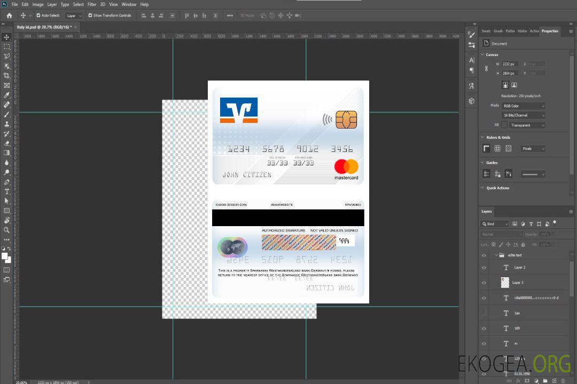
Task: Toggle the grid icon in Rulers & Grids
Action: pyautogui.click(x=497, y=148)
